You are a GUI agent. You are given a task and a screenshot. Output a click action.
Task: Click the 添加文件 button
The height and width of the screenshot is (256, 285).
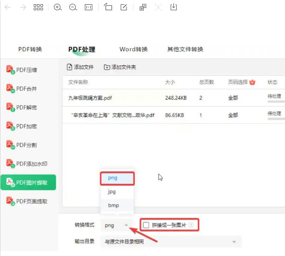point(80,67)
